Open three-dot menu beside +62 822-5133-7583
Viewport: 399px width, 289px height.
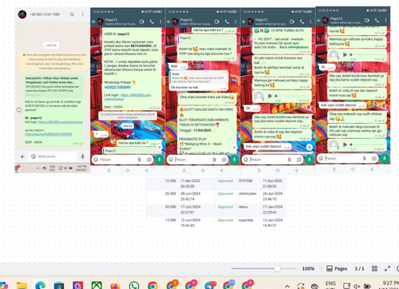(x=83, y=14)
